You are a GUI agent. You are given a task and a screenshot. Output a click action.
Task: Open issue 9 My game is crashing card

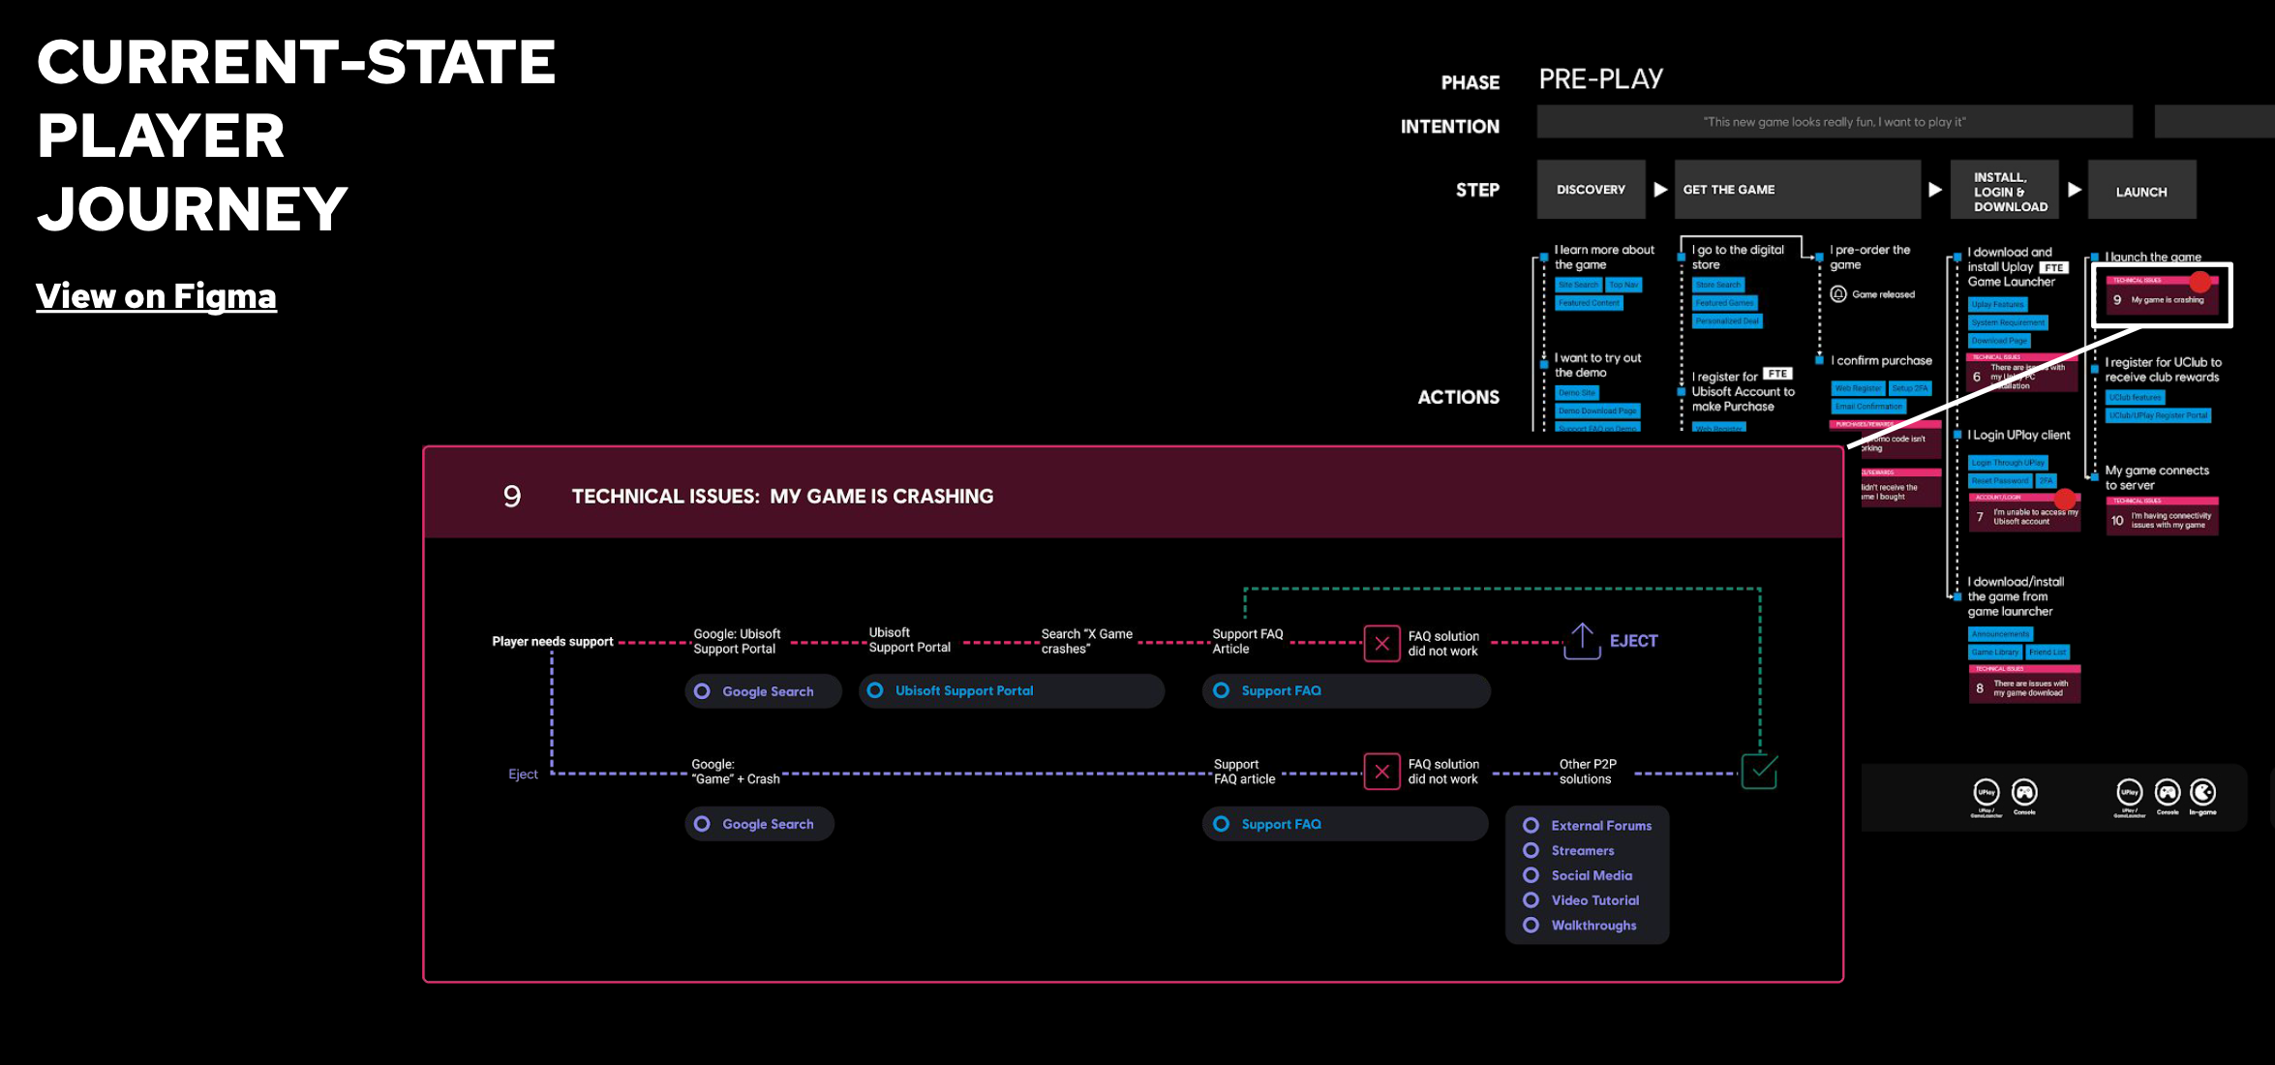click(2161, 296)
